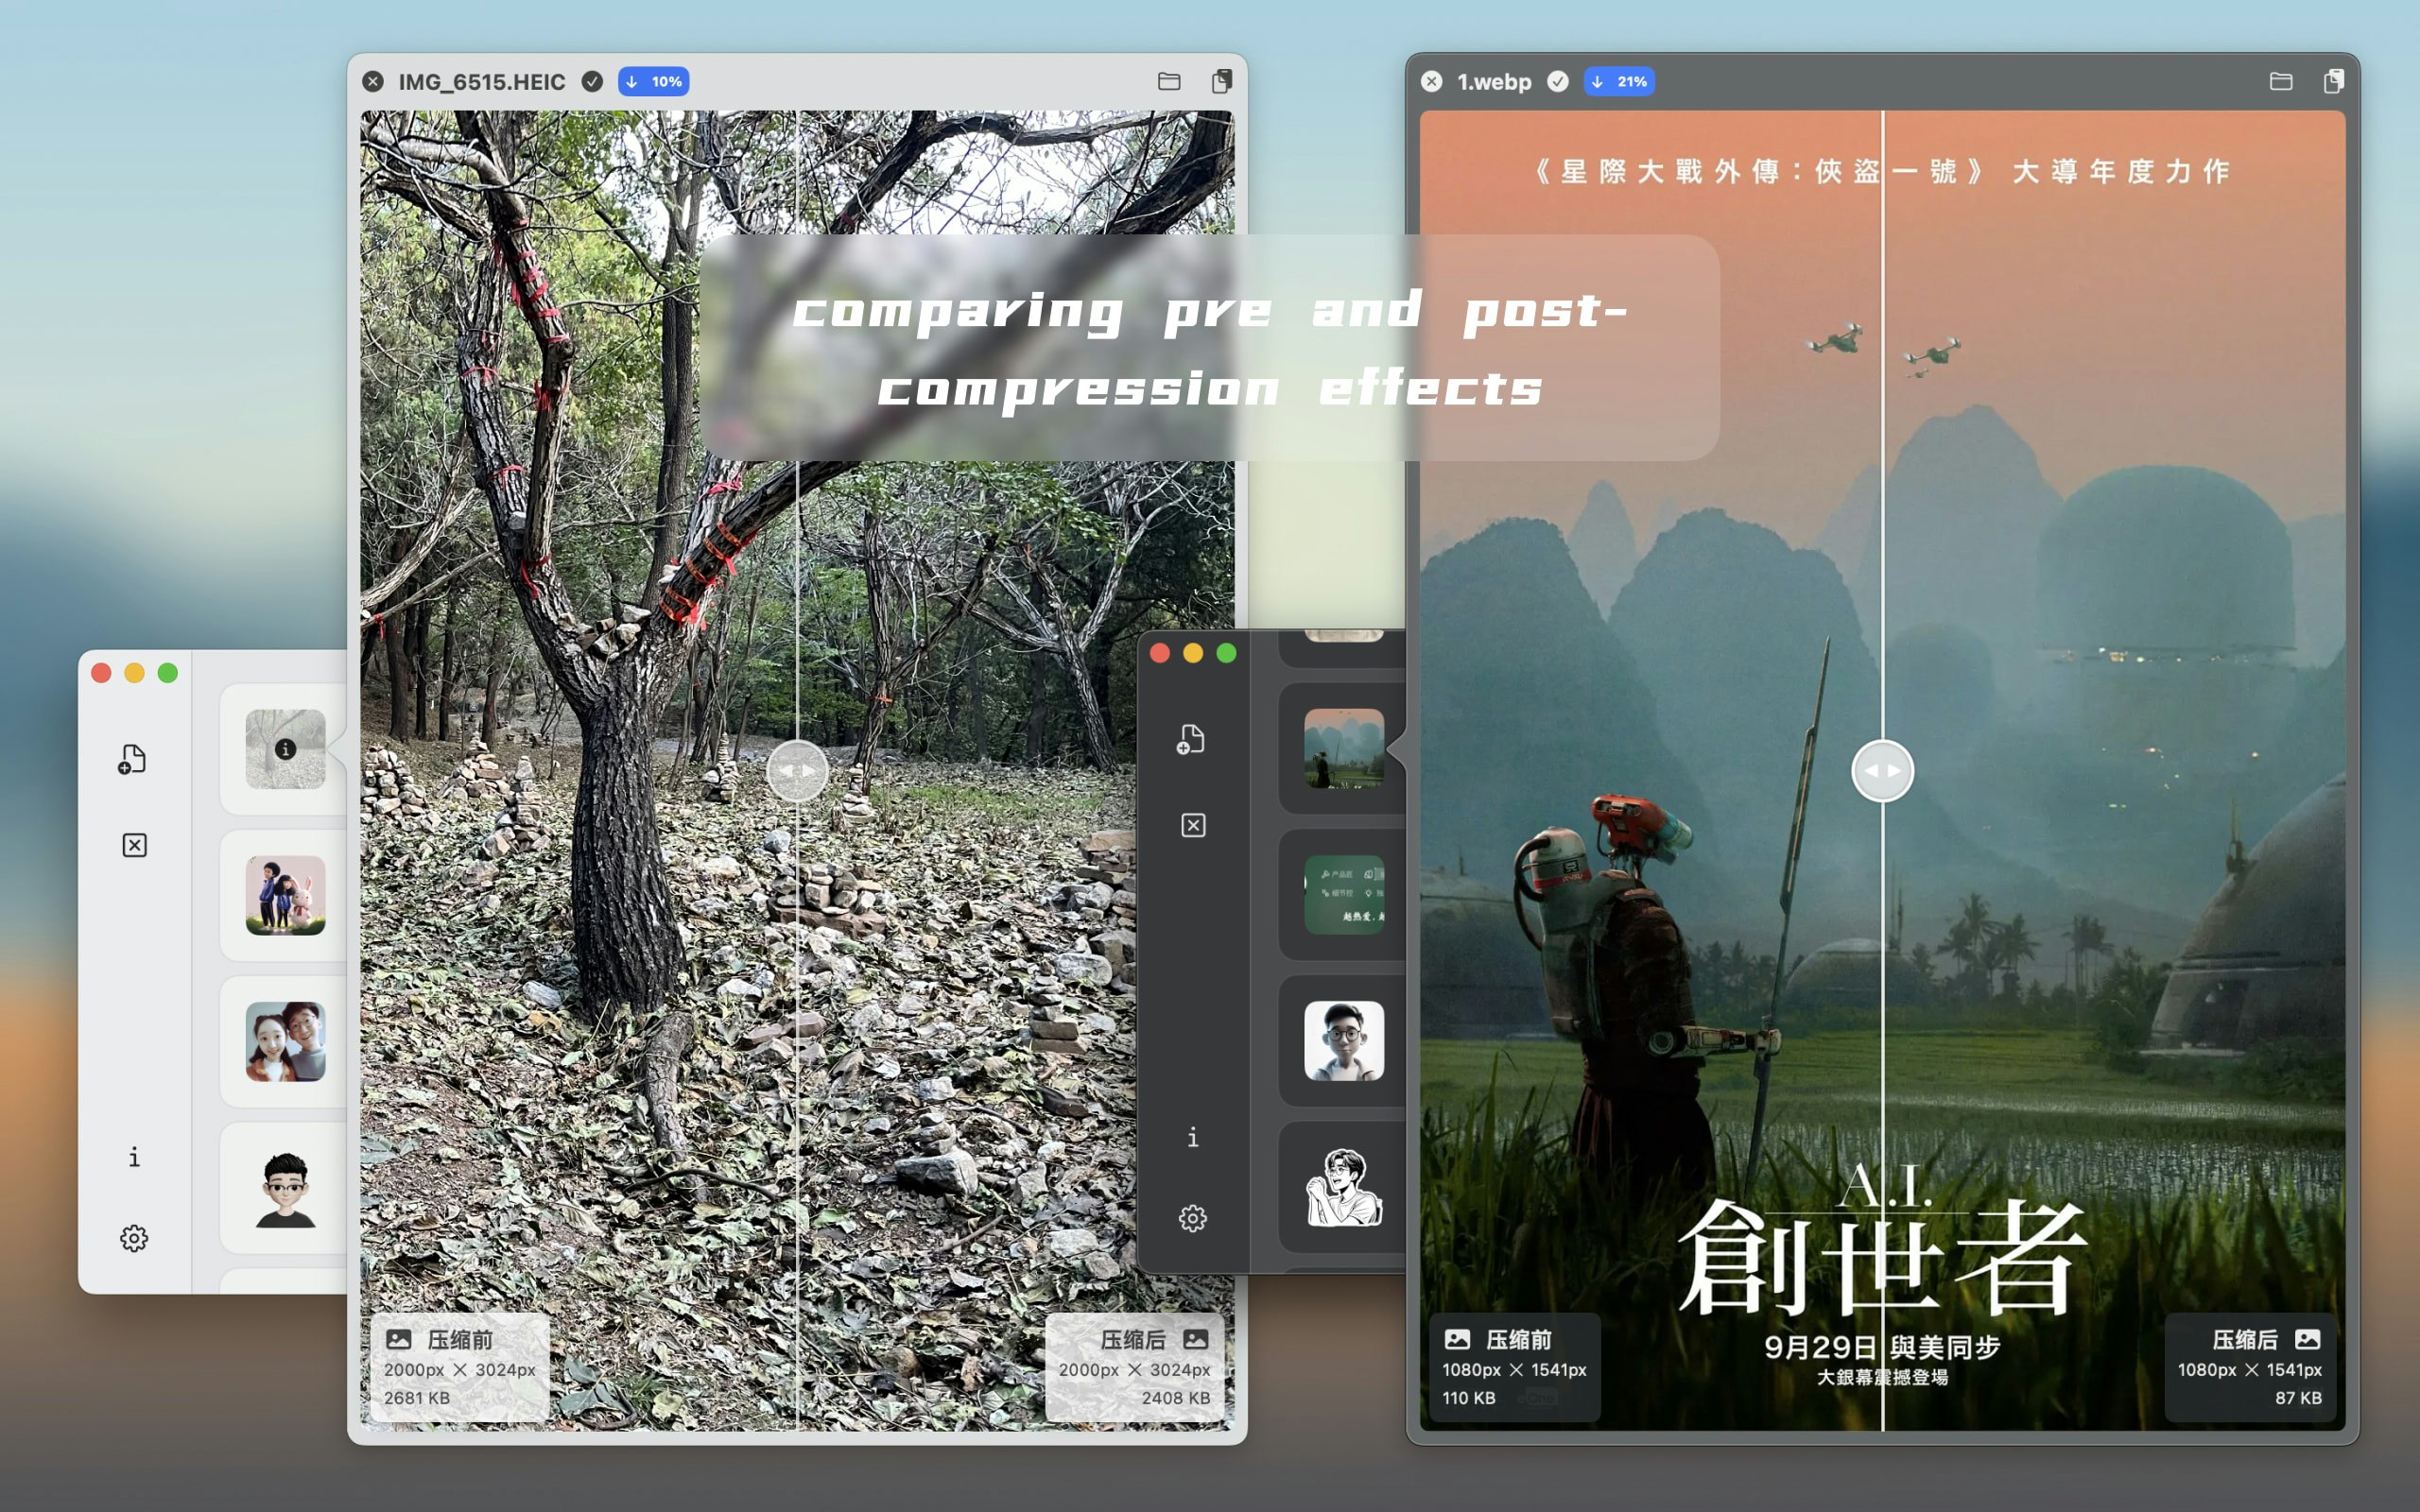Click the 21% compression ratio badge
Viewport: 2420px width, 1512px height.
[1619, 82]
